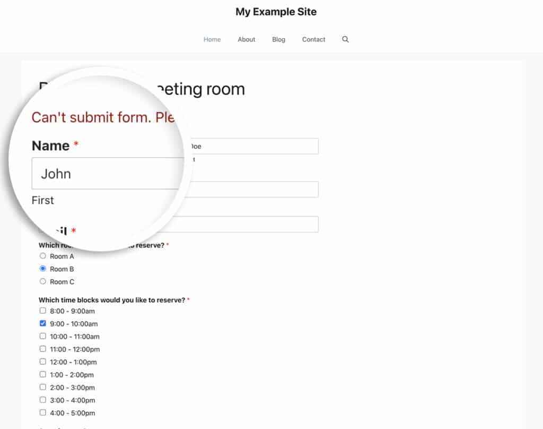
Task: Check the 10:00 - 11:00am time block
Action: 42,336
